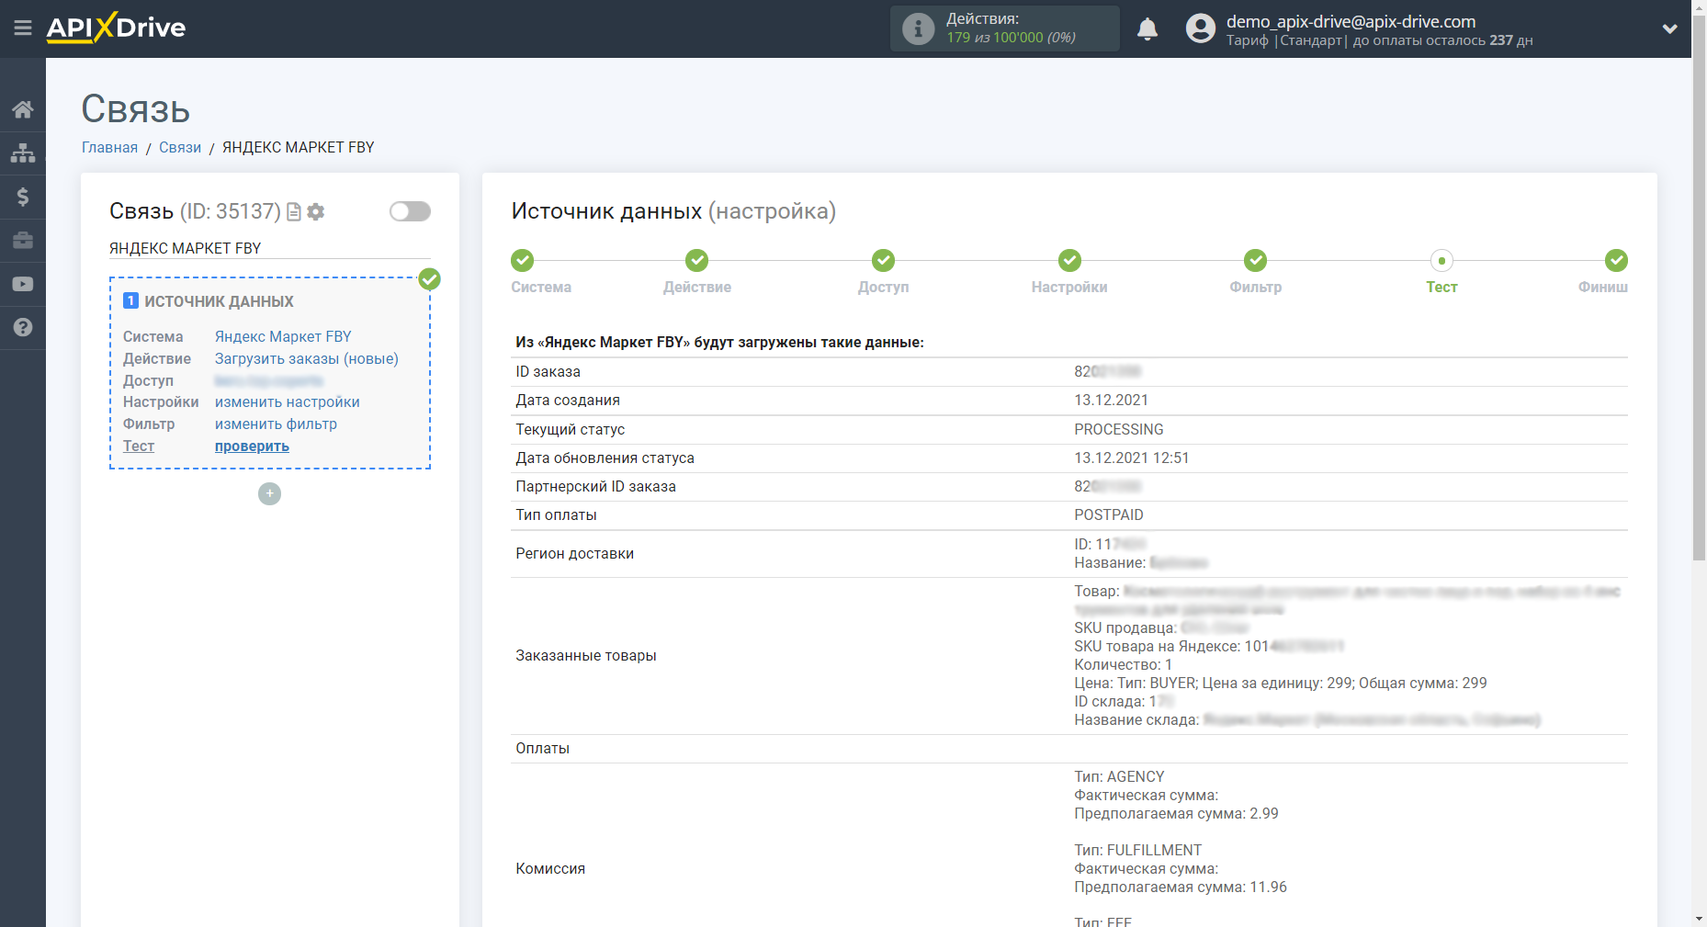Open the hamburger menu
Screen dimensions: 1707x927
coord(23,28)
